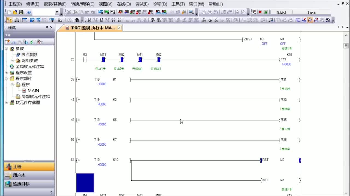Click the green refresh icon in navigation toolbar
The height and width of the screenshot is (196, 350).
31,42
